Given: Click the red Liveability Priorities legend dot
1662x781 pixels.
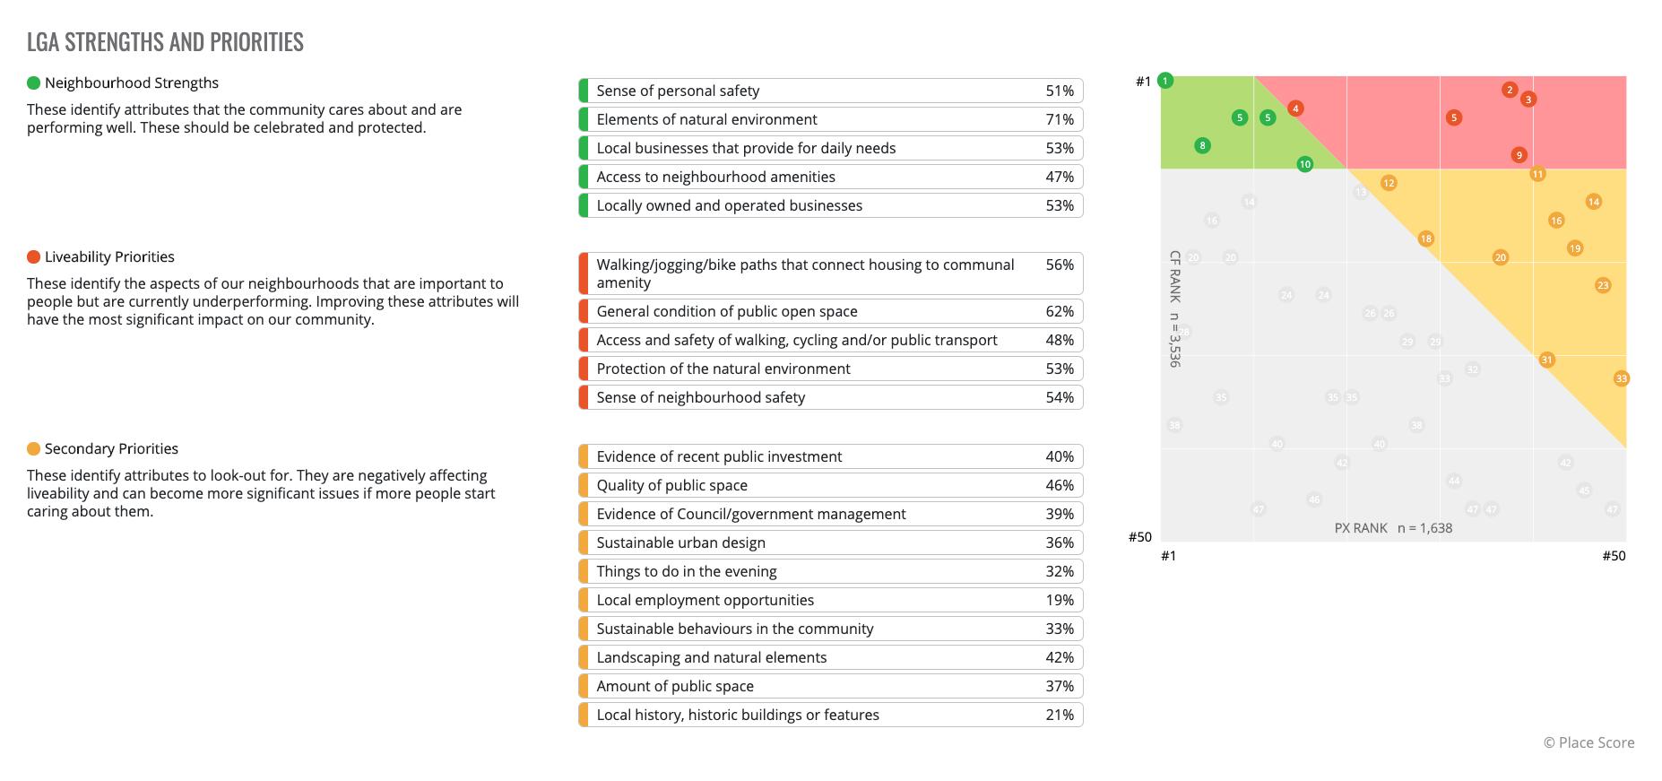Looking at the screenshot, I should (x=34, y=257).
